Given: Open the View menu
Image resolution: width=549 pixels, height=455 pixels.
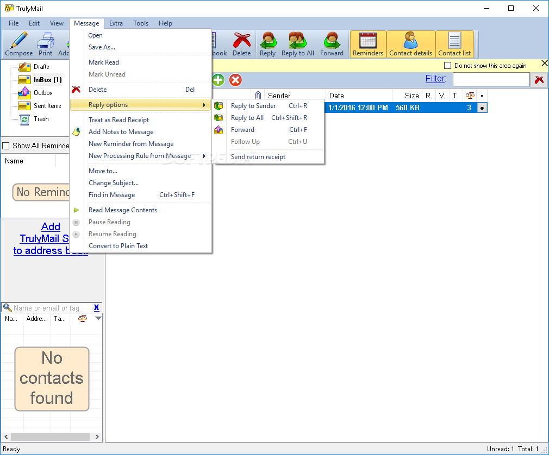Looking at the screenshot, I should click(57, 23).
